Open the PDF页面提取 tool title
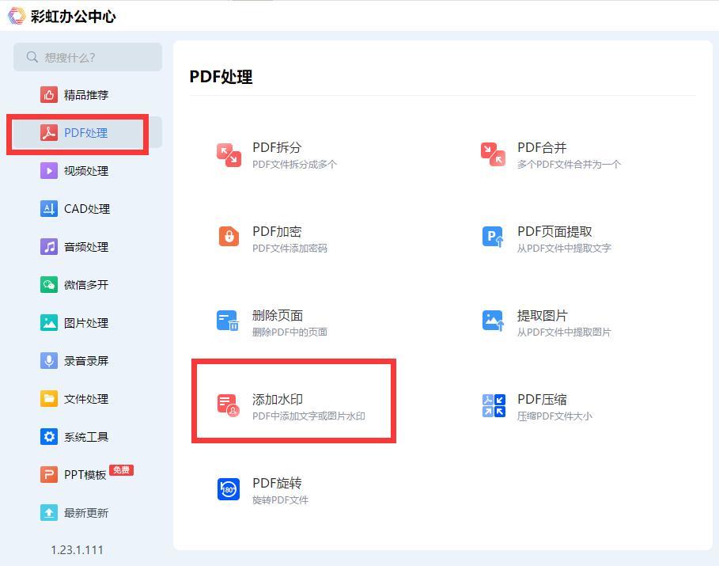This screenshot has width=719, height=566. coord(554,231)
